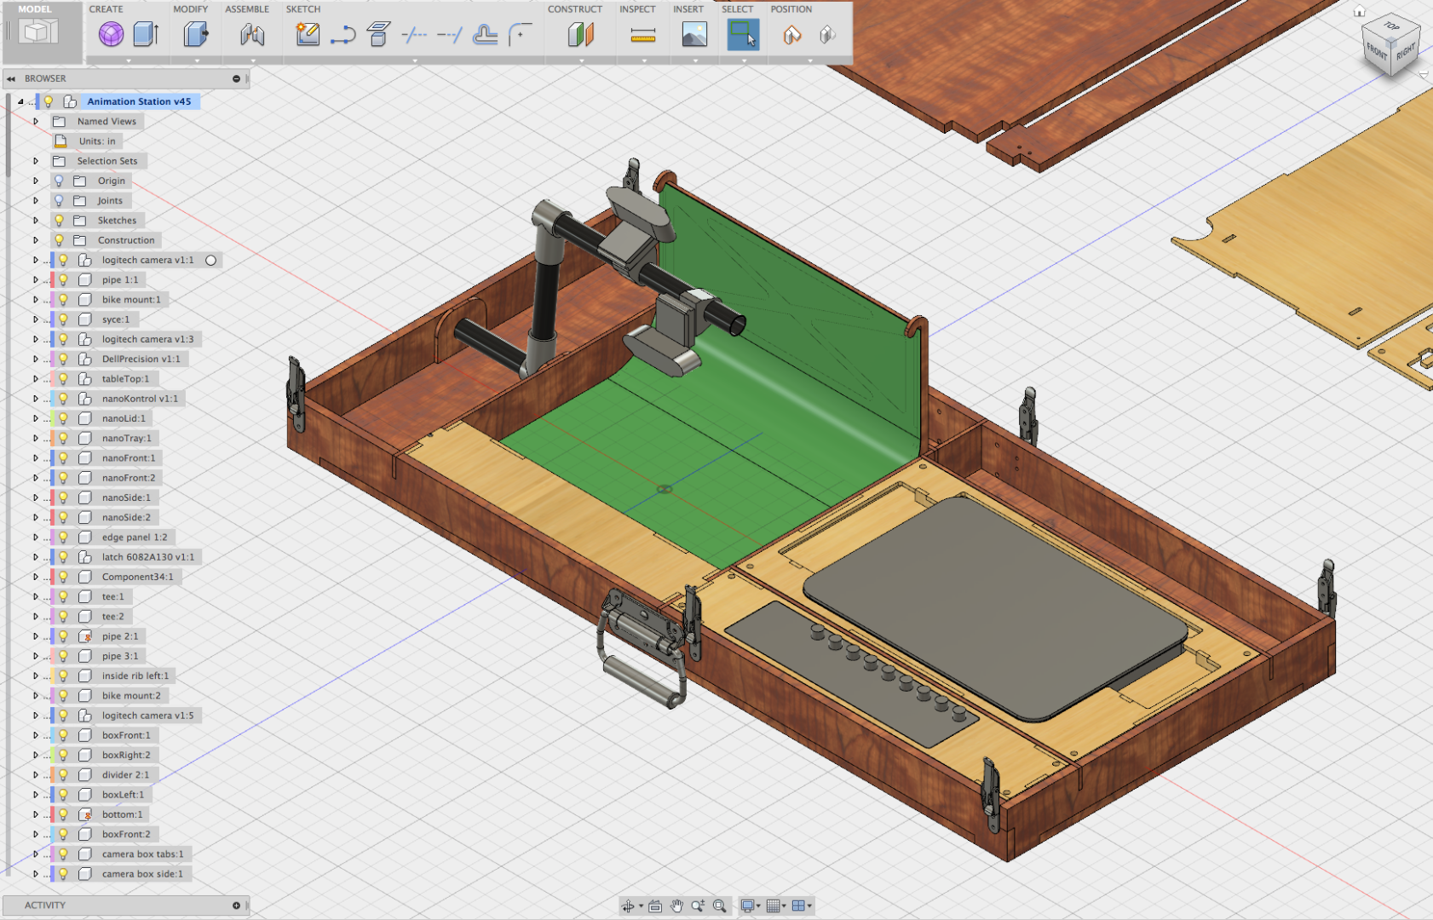Viewport: 1433px width, 920px height.
Task: Select the Insert Attached Canvas tool
Action: (x=694, y=36)
